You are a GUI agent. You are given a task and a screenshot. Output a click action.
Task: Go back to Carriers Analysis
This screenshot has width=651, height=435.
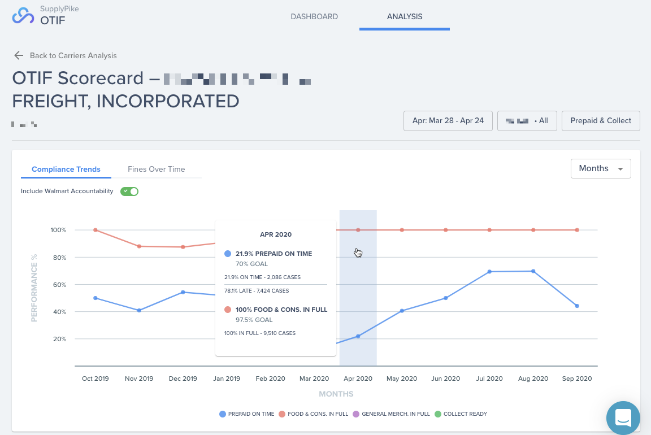(x=73, y=55)
